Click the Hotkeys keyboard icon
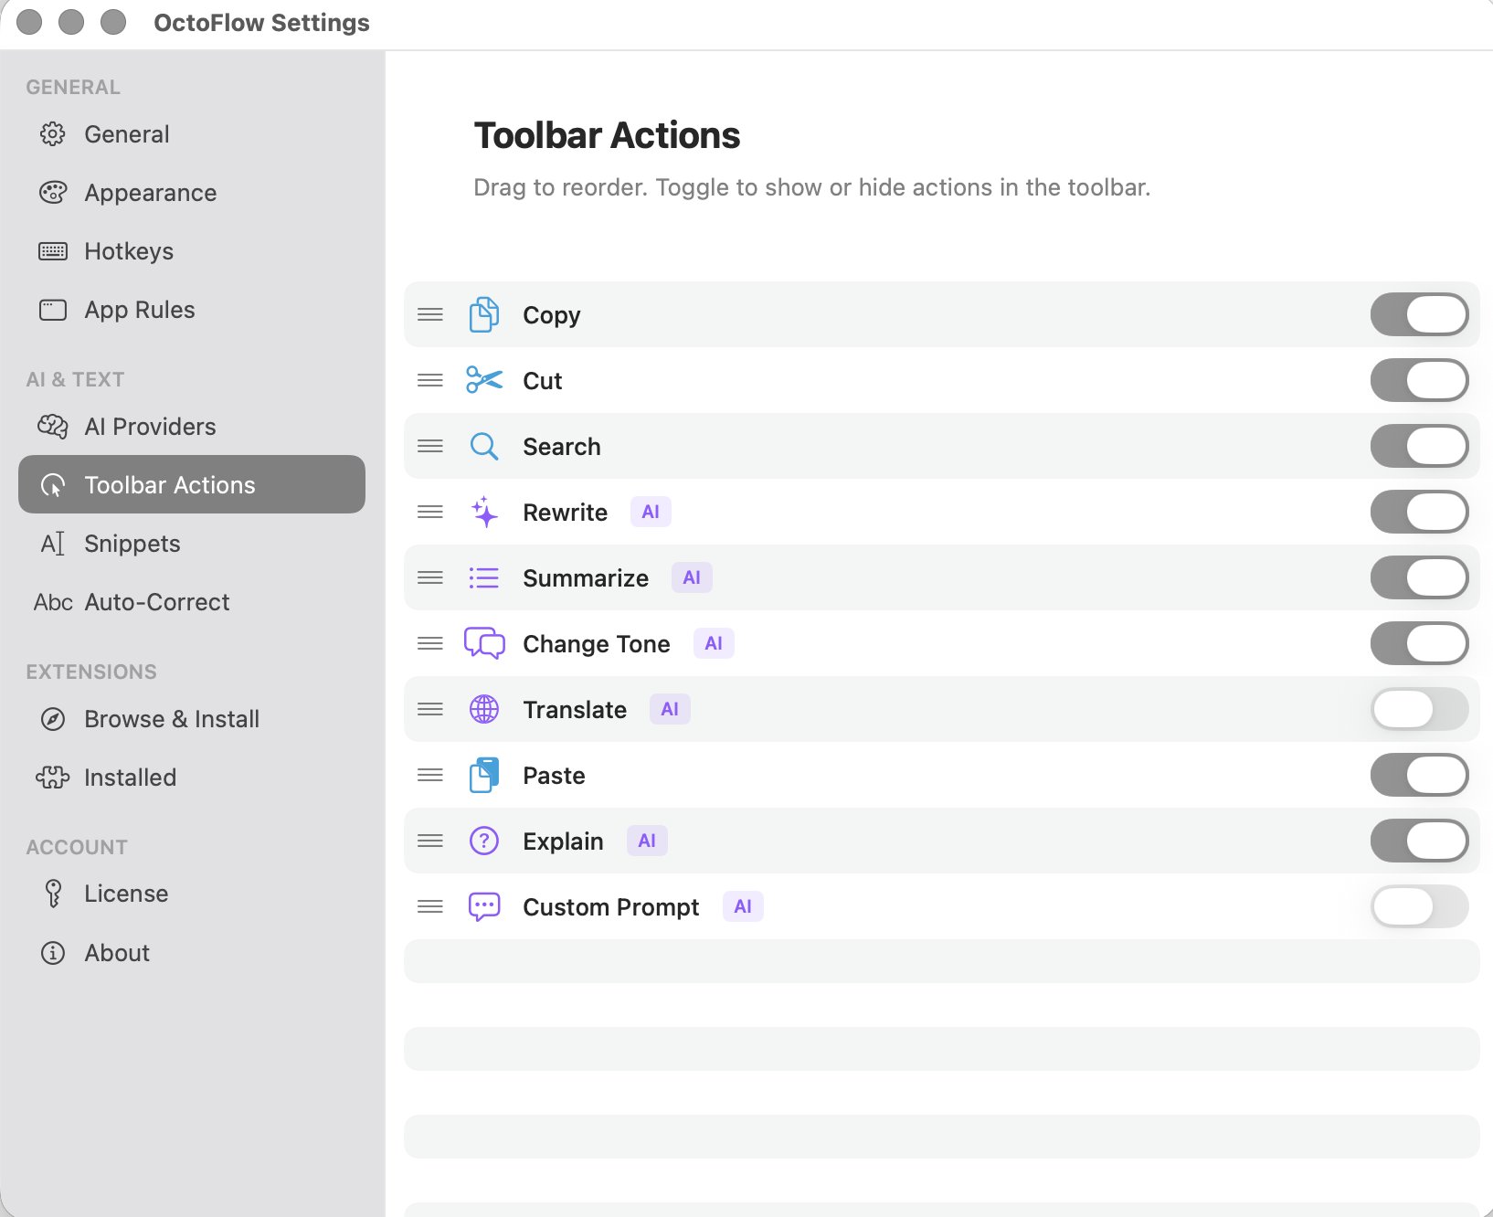This screenshot has height=1217, width=1493. pos(53,251)
